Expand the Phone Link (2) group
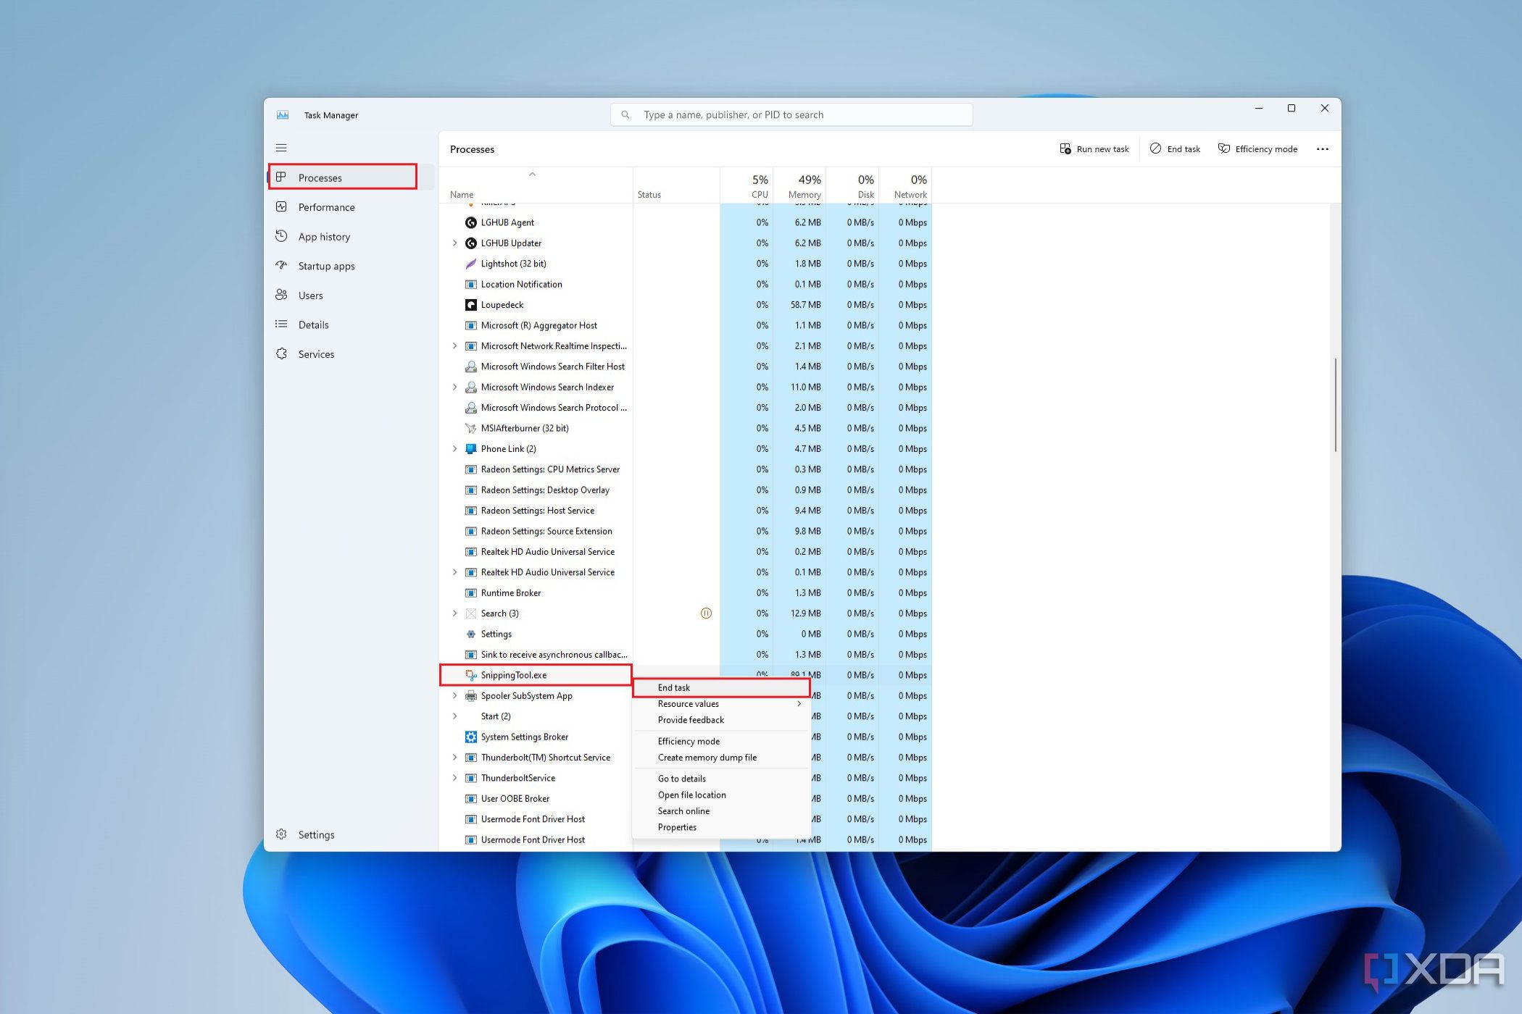The image size is (1522, 1014). [x=454, y=449]
